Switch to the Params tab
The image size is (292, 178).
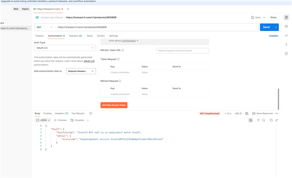[x=39, y=36]
